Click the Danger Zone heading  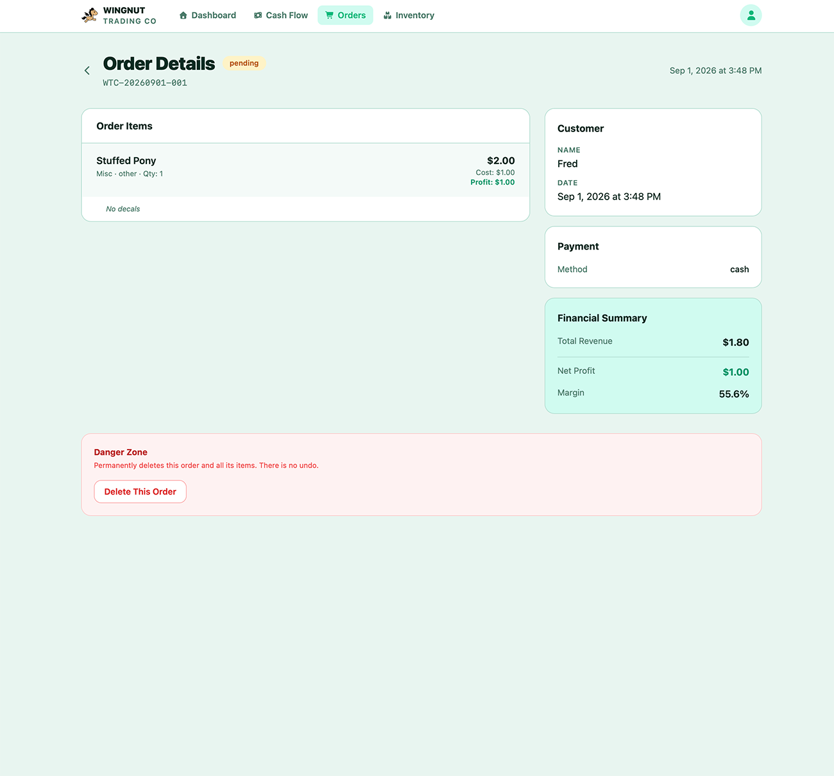pos(121,452)
